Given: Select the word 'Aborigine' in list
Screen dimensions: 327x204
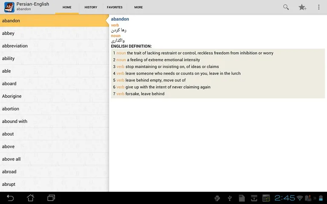Looking at the screenshot, I should click(x=54, y=96).
